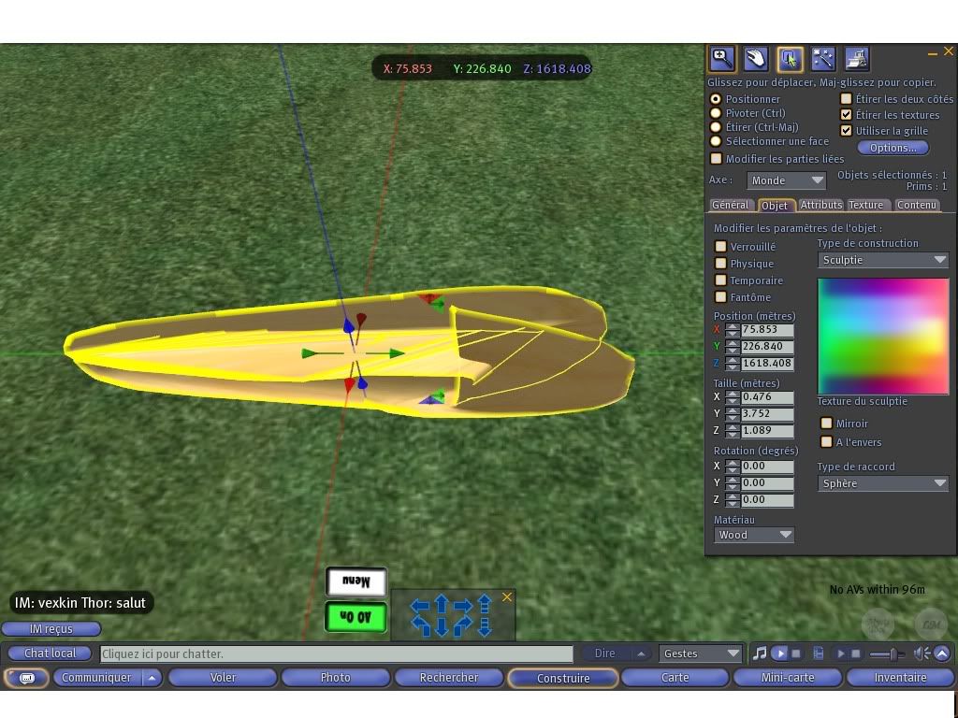The height and width of the screenshot is (718, 958).
Task: Click the speaker mute volume icon
Action: coord(922,653)
